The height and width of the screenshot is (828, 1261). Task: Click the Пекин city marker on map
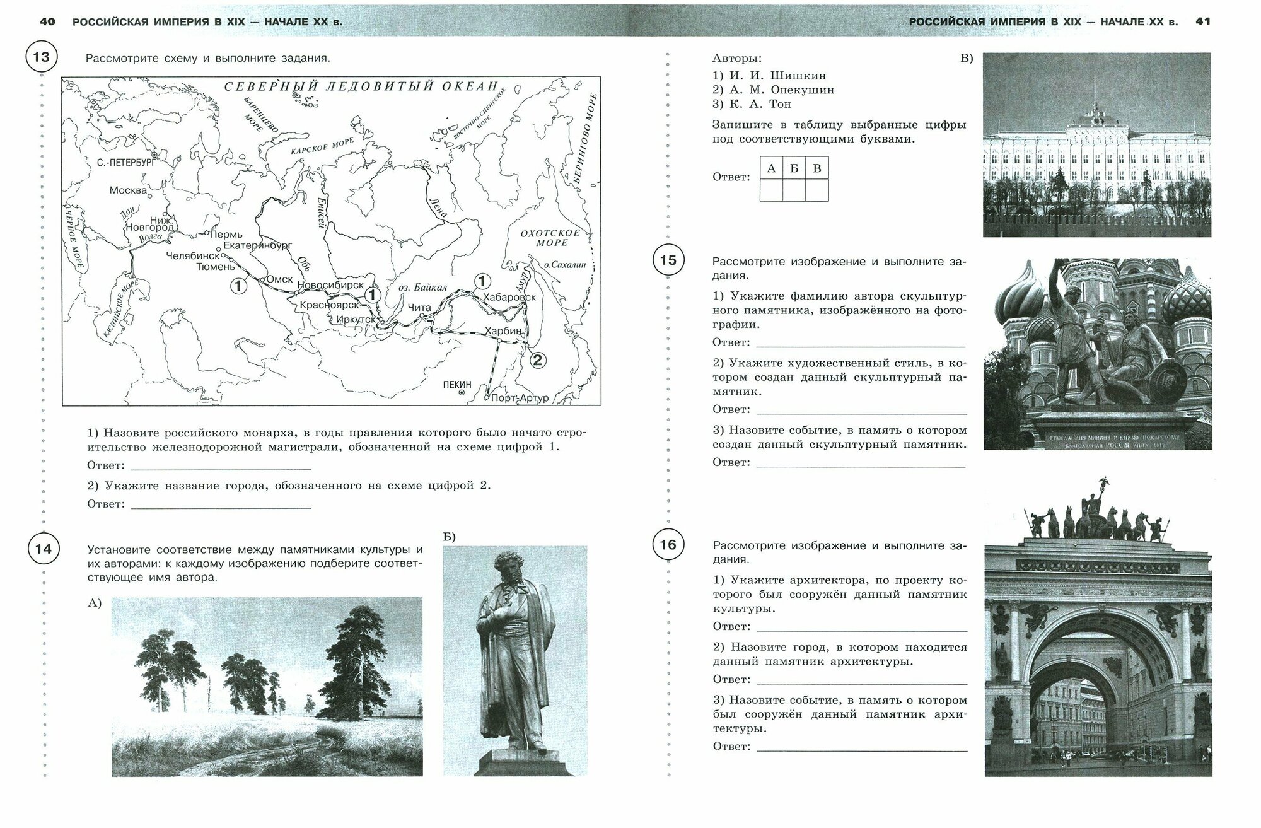click(462, 393)
